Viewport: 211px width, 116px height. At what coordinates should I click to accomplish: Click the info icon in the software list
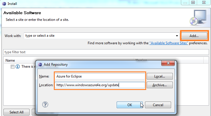(18, 67)
